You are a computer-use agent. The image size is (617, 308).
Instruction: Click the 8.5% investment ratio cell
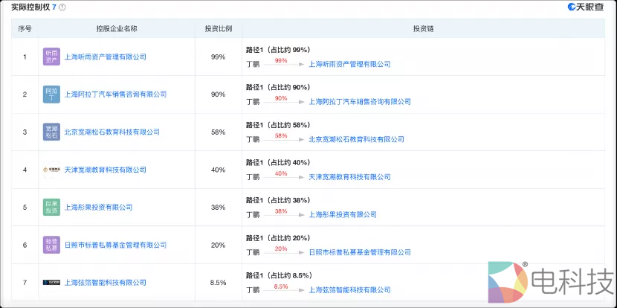pyautogui.click(x=219, y=283)
